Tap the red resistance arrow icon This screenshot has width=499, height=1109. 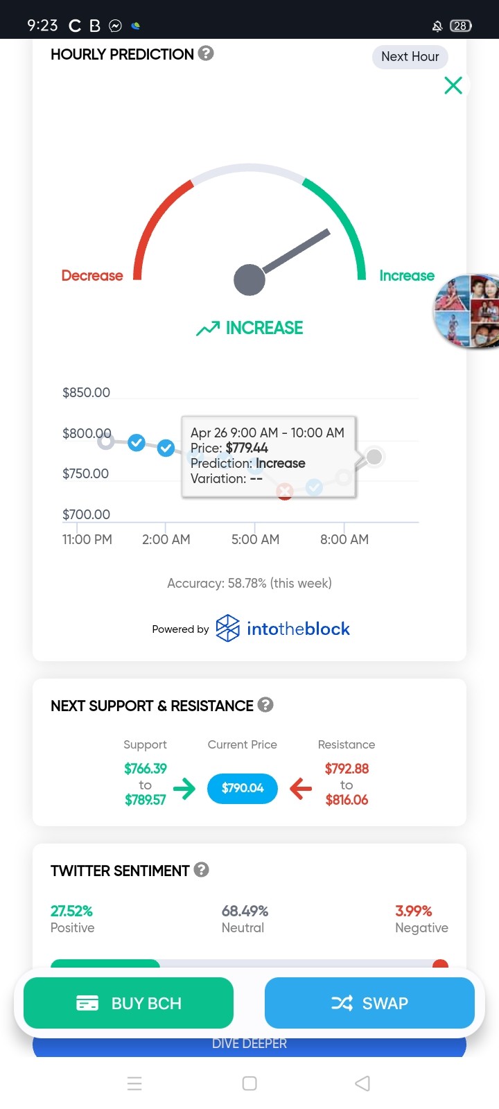[x=300, y=788]
